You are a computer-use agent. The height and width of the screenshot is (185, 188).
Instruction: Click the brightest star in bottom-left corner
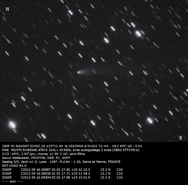(12, 124)
